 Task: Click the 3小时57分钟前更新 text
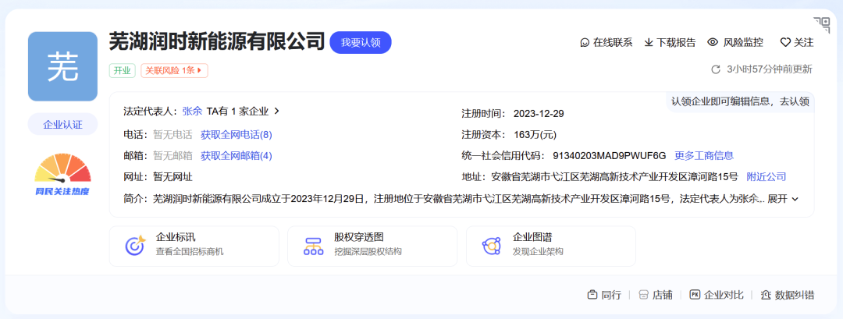point(770,69)
